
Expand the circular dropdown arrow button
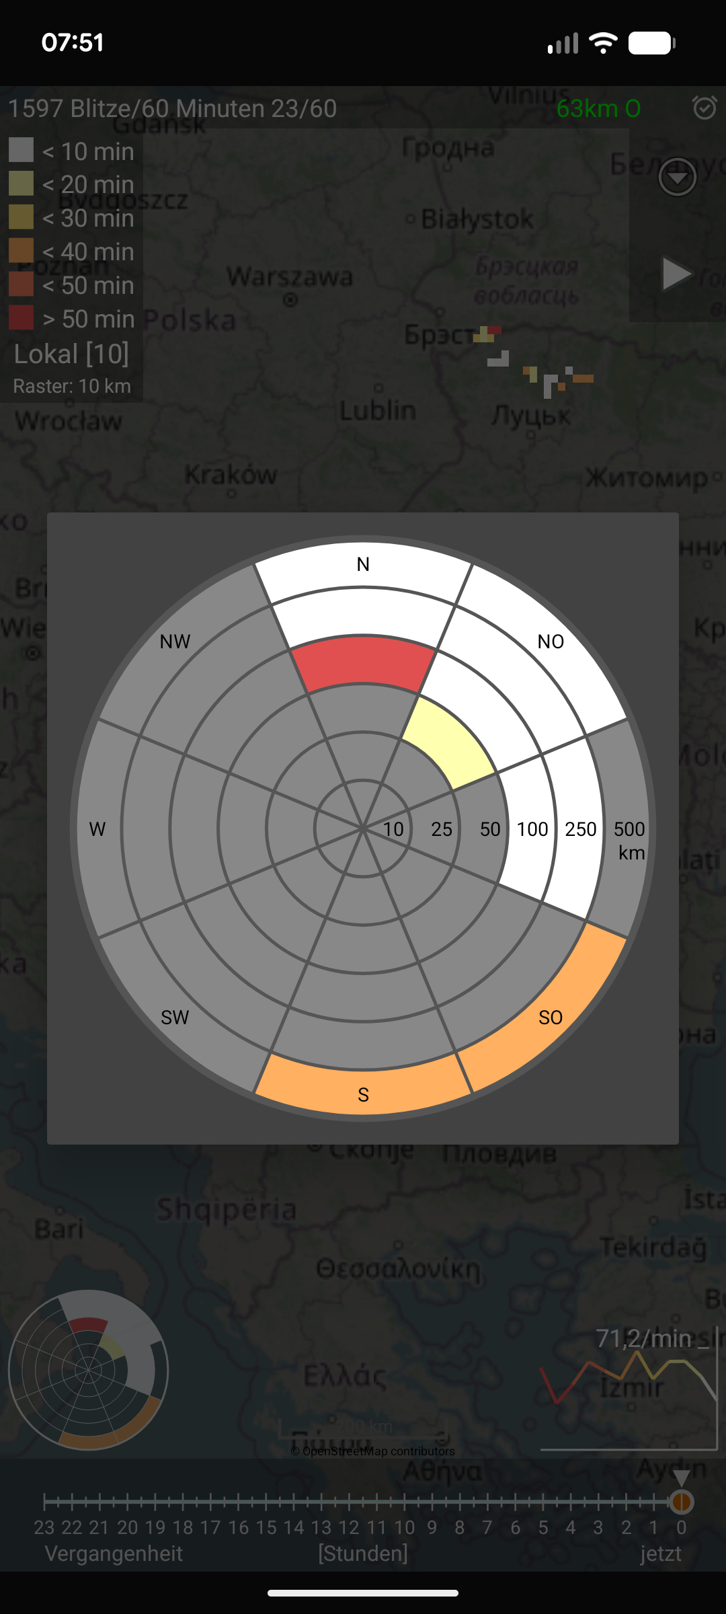tap(677, 178)
